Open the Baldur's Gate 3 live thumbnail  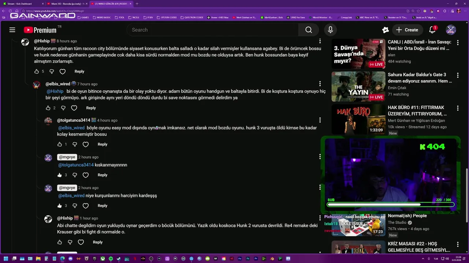(x=358, y=87)
